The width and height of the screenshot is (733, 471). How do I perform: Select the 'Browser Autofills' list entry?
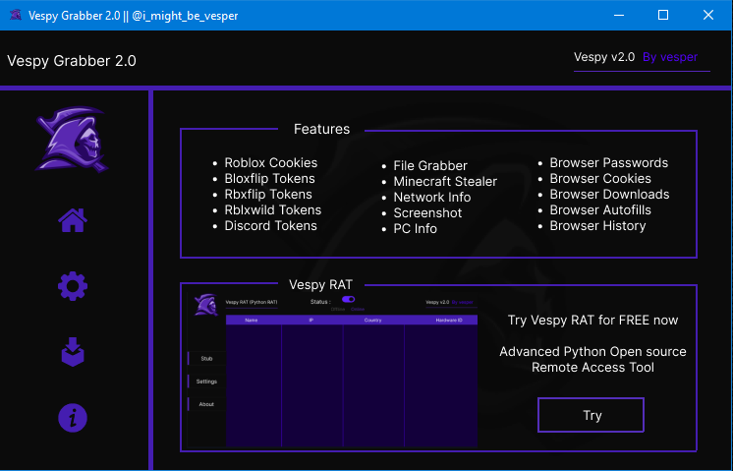coord(600,210)
